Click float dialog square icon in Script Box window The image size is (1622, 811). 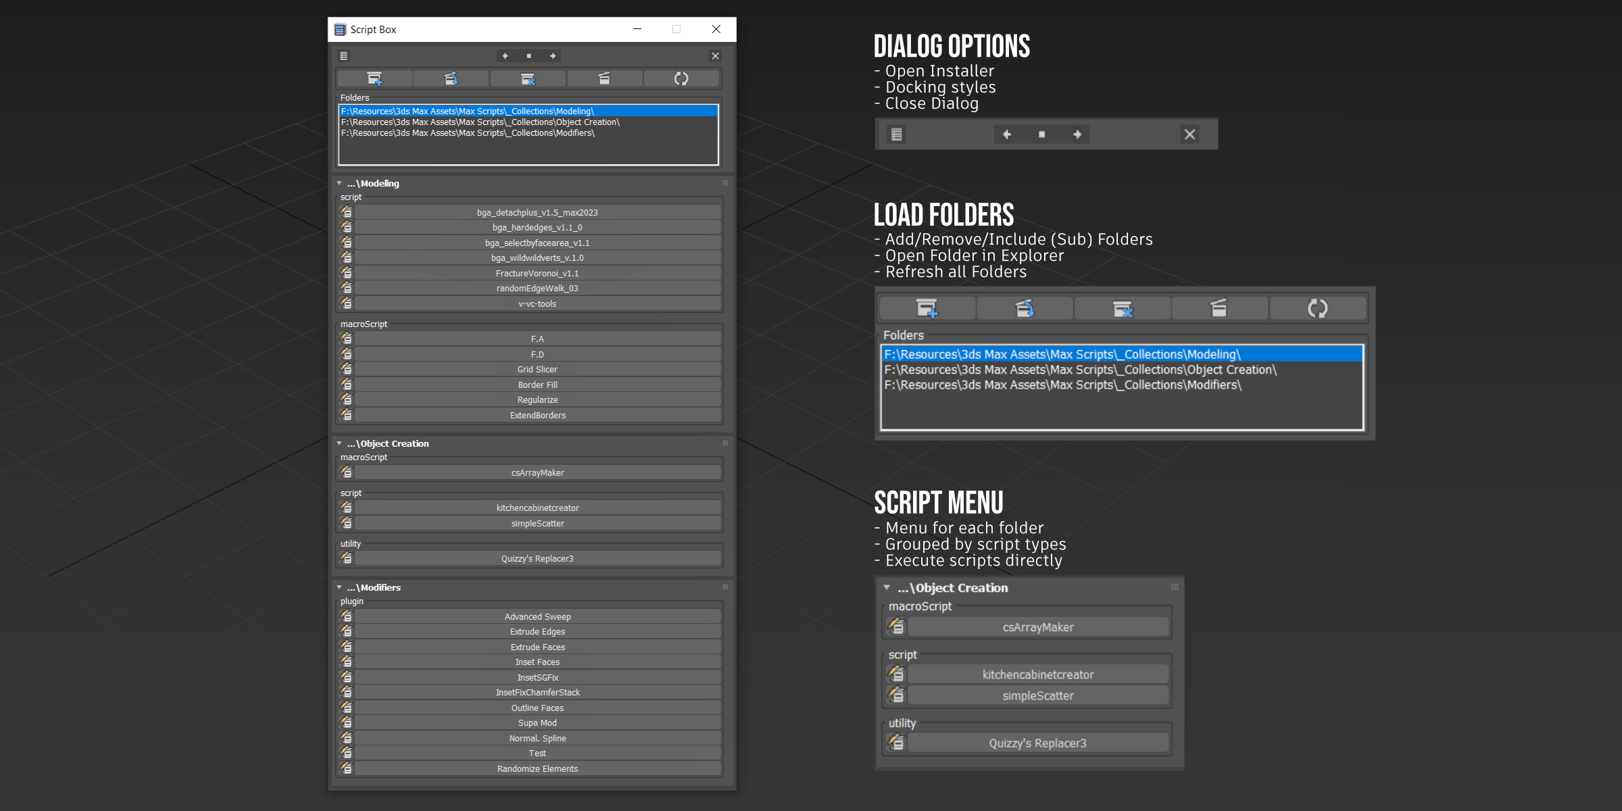pos(529,56)
